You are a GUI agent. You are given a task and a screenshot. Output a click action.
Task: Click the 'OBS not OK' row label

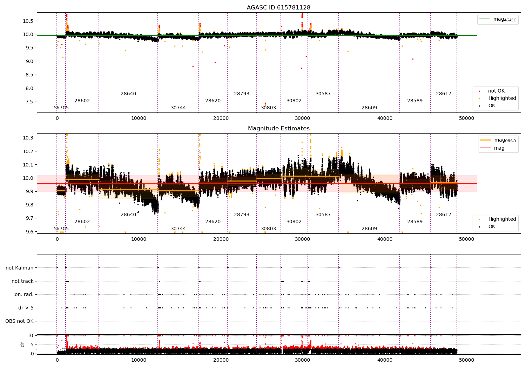[x=19, y=321]
